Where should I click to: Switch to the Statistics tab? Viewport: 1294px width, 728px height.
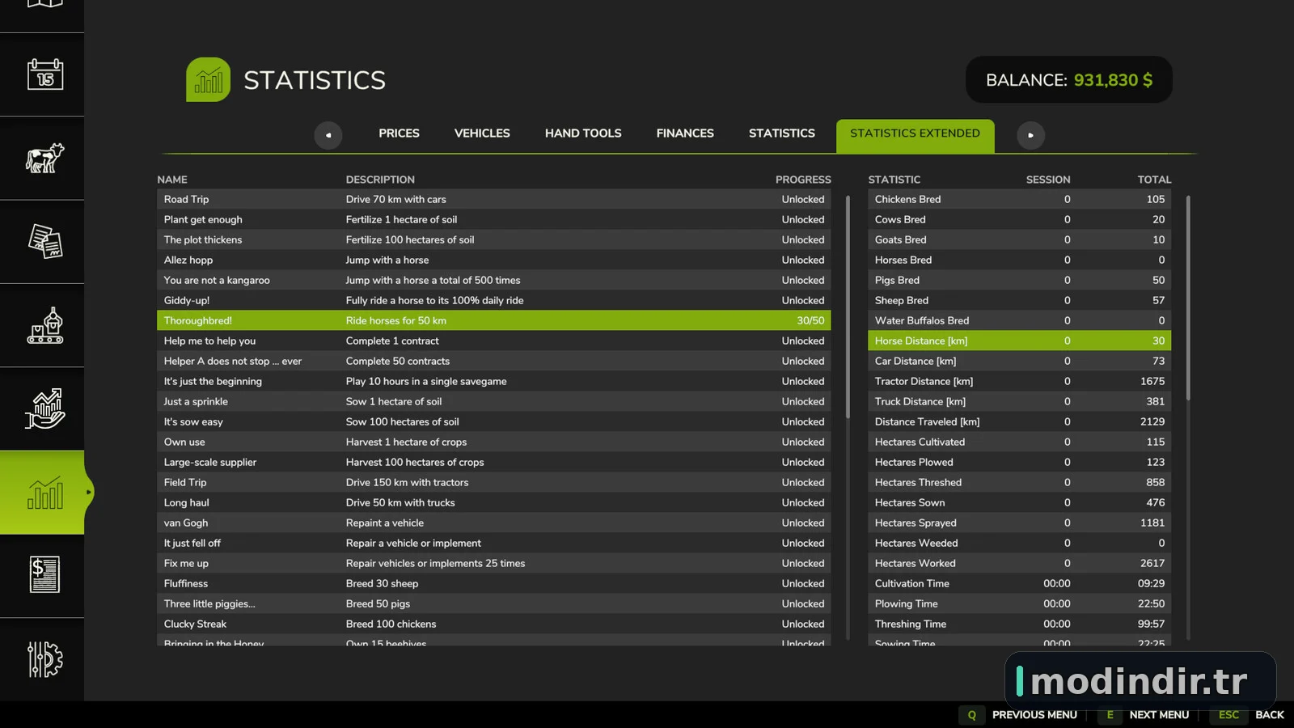click(x=782, y=133)
